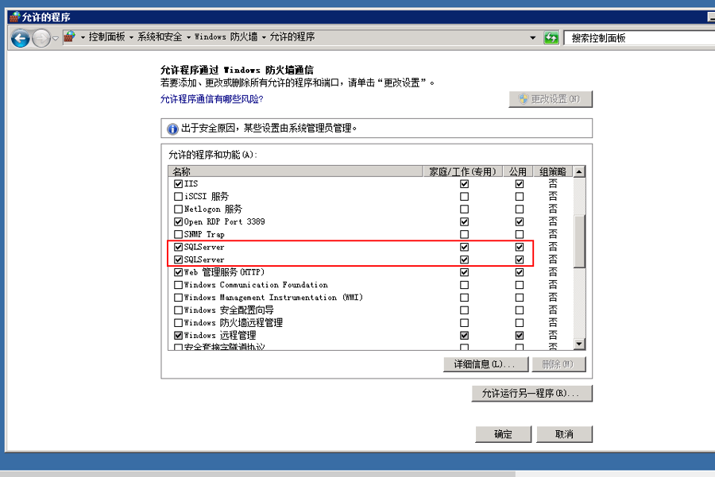
Task: Click the list scrollbar down arrow
Action: coord(579,344)
